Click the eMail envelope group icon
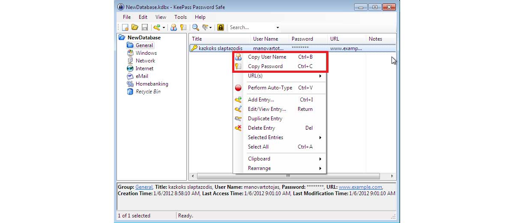Image resolution: width=514 pixels, height=223 pixels. (x=130, y=76)
